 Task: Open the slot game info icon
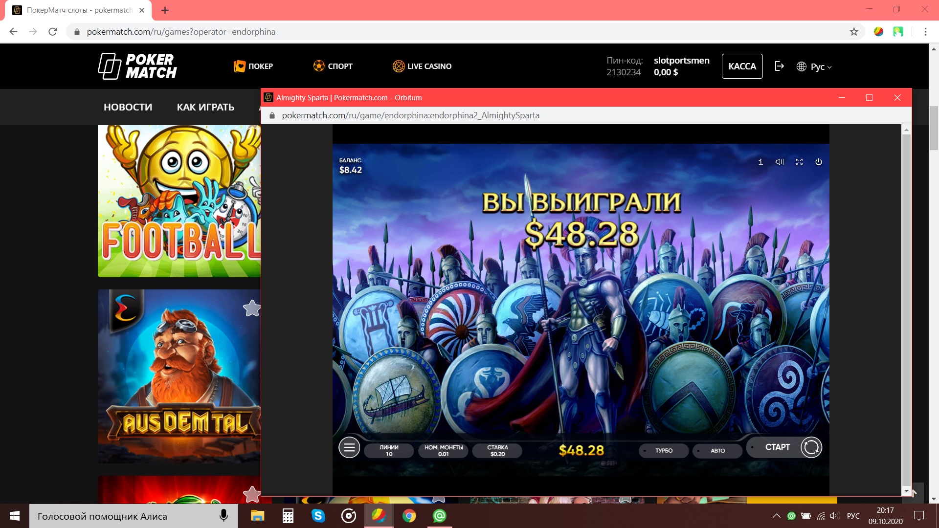(x=760, y=162)
